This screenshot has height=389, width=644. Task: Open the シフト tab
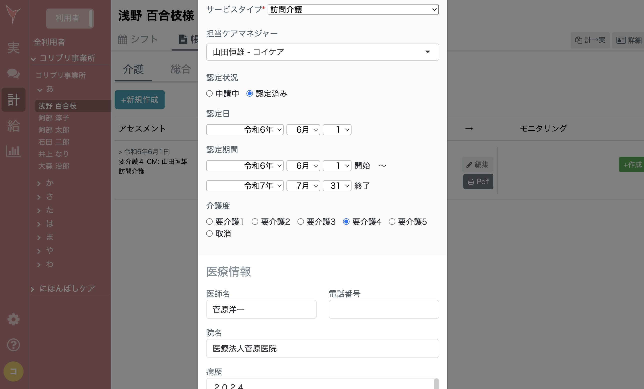point(138,39)
